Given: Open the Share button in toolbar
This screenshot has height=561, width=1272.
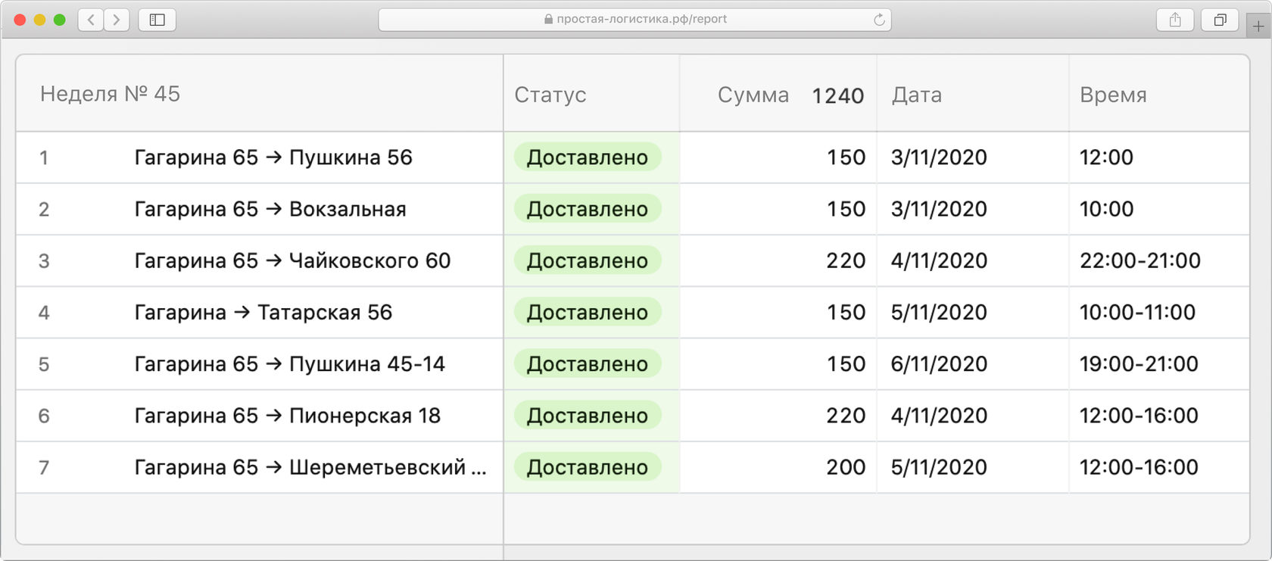Looking at the screenshot, I should tap(1175, 20).
